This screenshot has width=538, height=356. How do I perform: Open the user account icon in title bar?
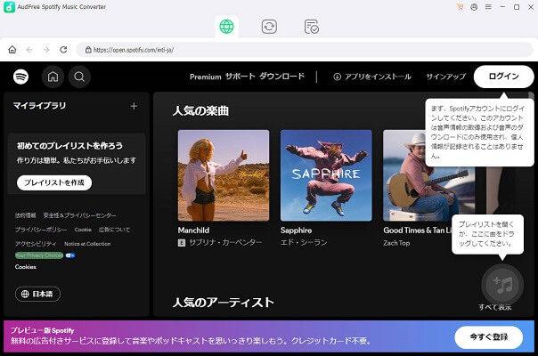[x=474, y=7]
